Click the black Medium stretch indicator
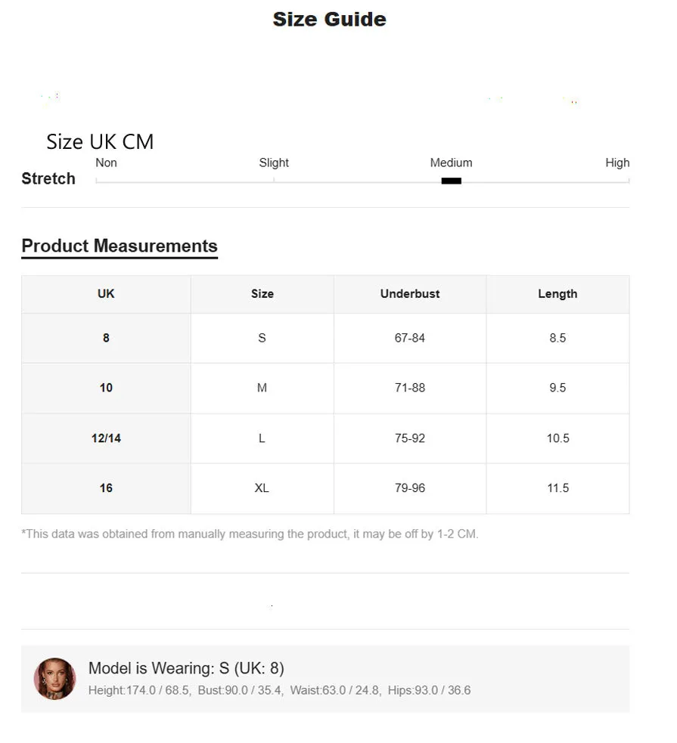 [x=451, y=181]
